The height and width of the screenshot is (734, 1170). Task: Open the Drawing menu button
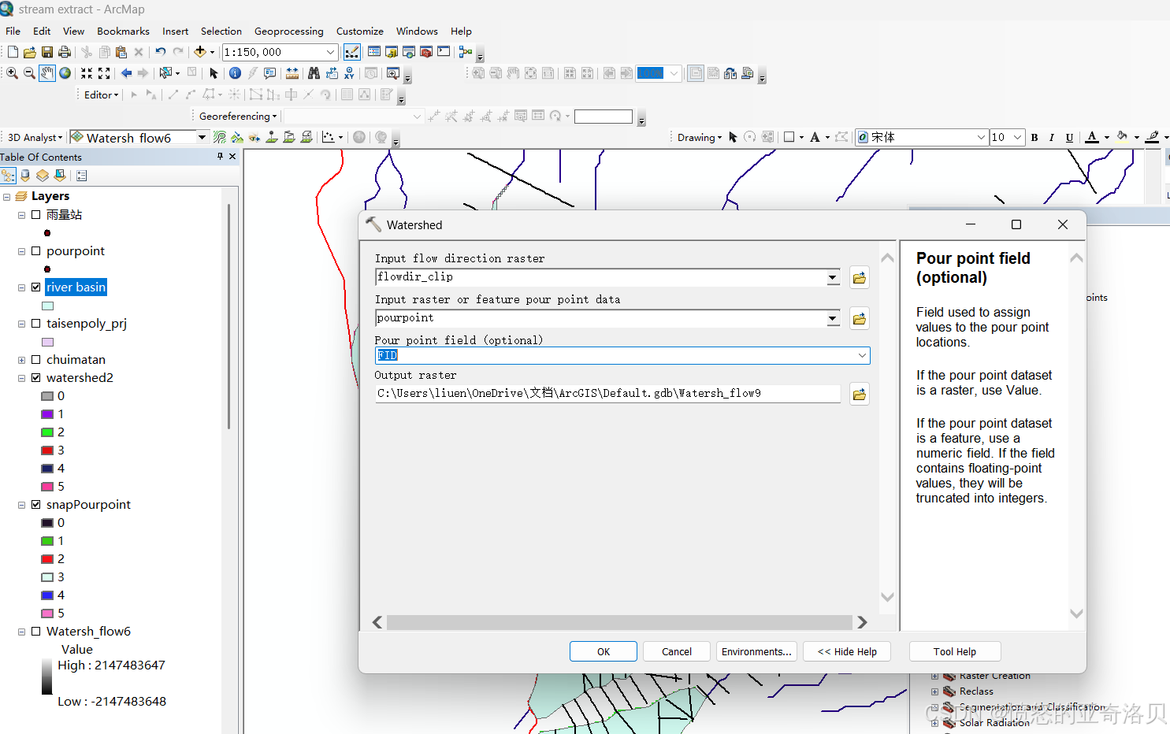pos(699,137)
